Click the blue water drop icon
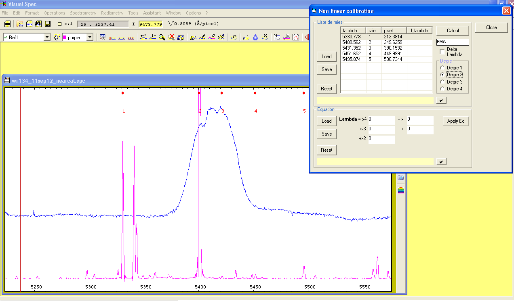Image resolution: width=514 pixels, height=301 pixels. click(x=255, y=37)
